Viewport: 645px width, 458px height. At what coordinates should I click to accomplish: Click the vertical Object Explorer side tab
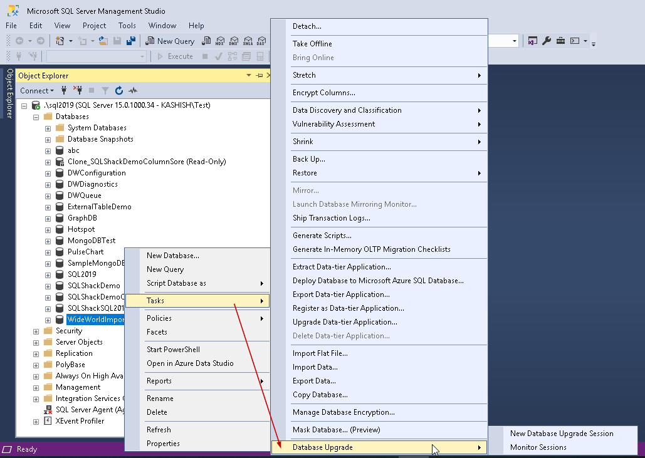tap(9, 93)
